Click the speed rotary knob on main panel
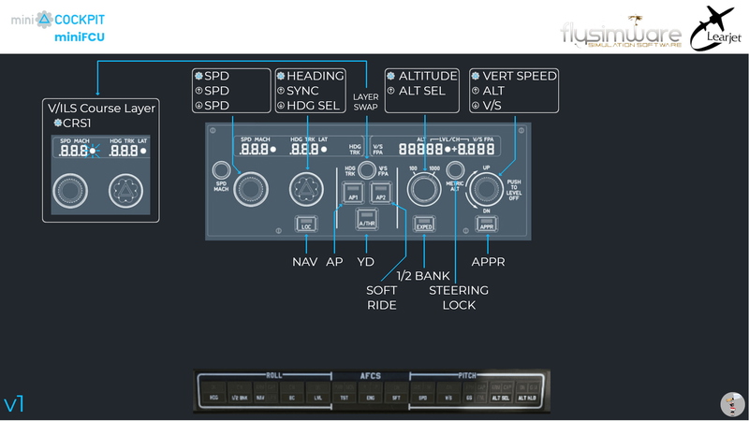This screenshot has height=421, width=749. [253, 189]
